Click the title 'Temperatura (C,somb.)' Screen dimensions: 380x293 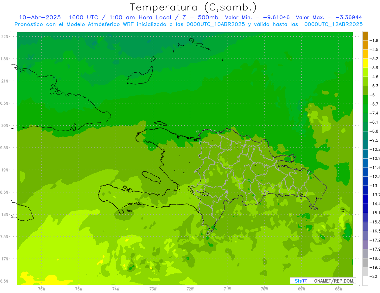[x=193, y=7]
